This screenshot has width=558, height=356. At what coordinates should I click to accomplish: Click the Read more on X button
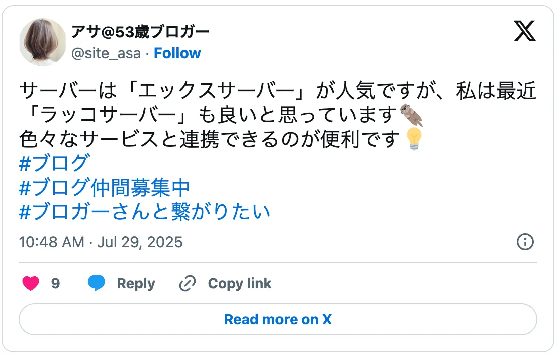coord(277,319)
